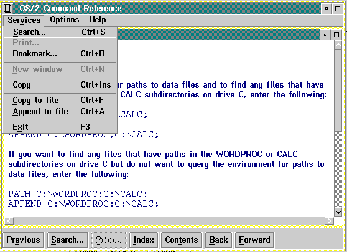Click the scroll left arrow of horizontal scrollbar
347x252 pixels.
pyautogui.click(x=9, y=220)
